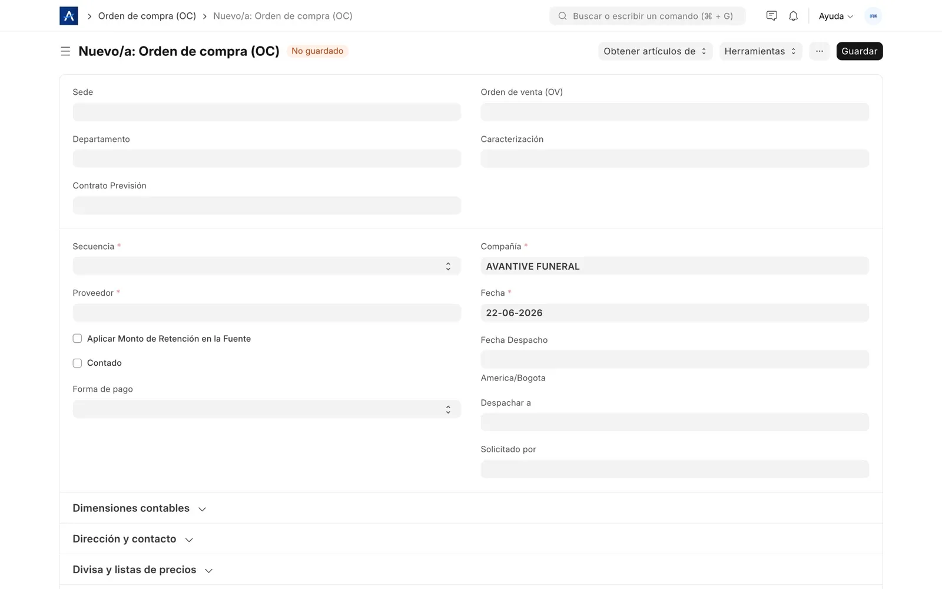Viewport: 942px width, 589px height.
Task: Click Nuevo/a: Orden de compra breadcrumb
Action: tap(283, 16)
